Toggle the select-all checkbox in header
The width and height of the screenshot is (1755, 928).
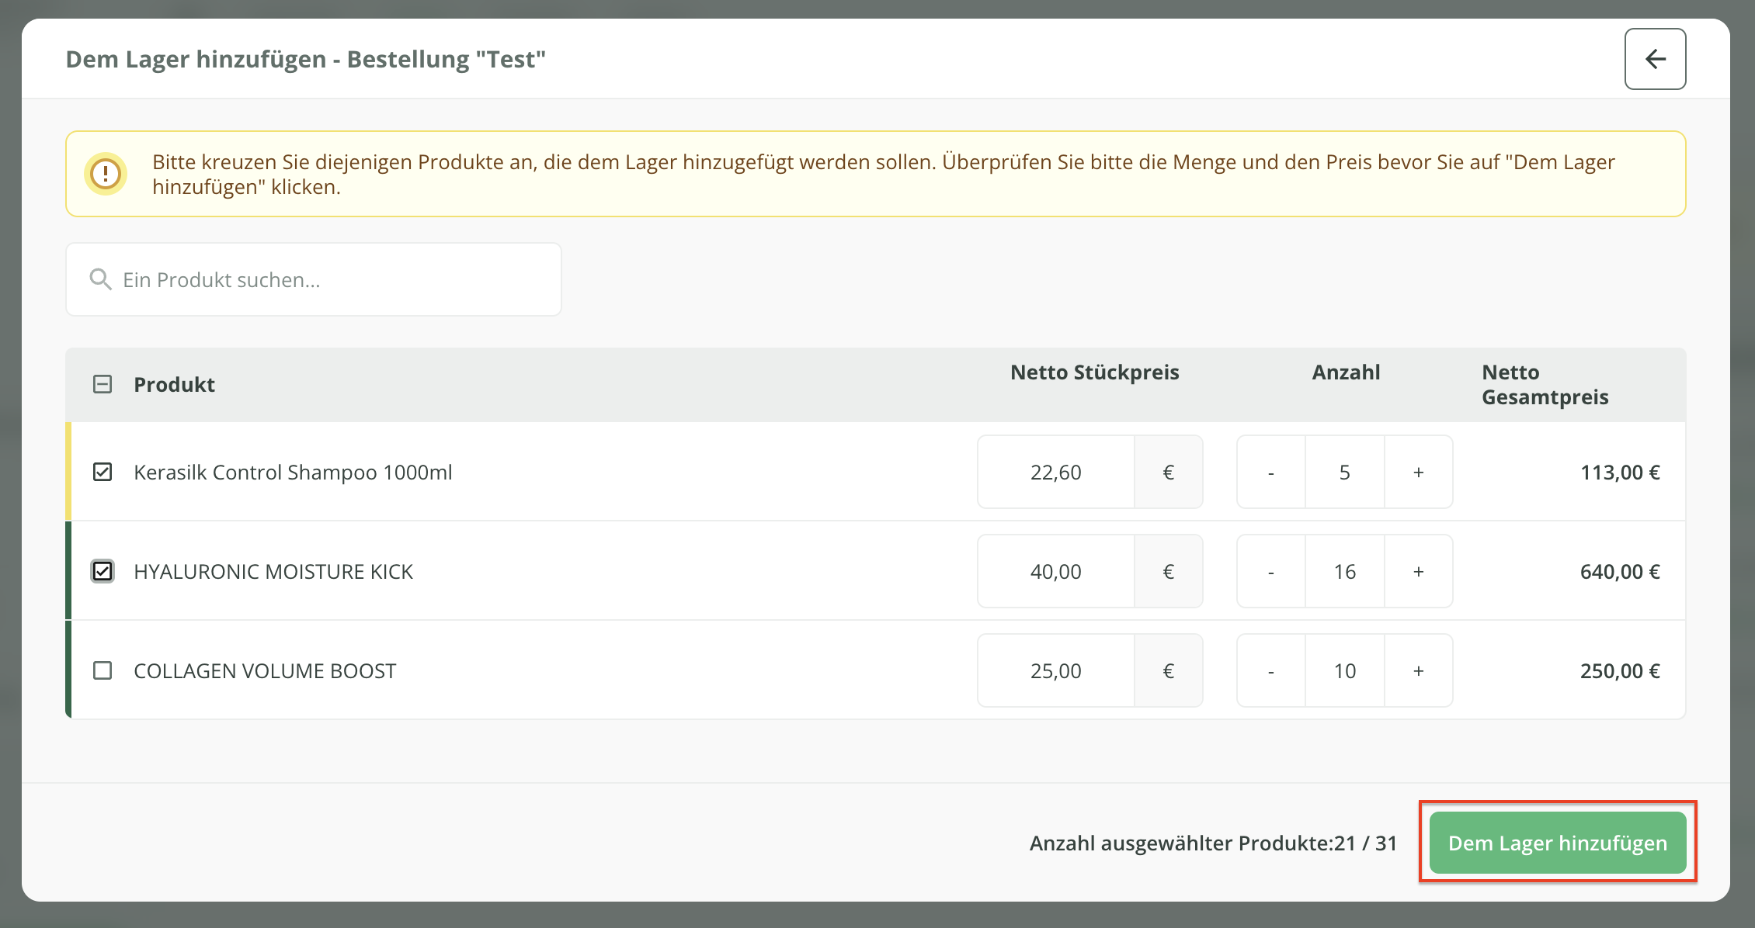click(103, 384)
